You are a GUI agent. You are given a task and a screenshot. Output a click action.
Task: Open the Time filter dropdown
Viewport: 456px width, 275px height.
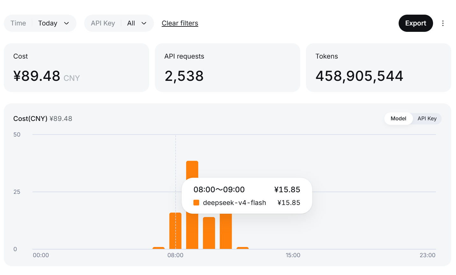click(40, 23)
